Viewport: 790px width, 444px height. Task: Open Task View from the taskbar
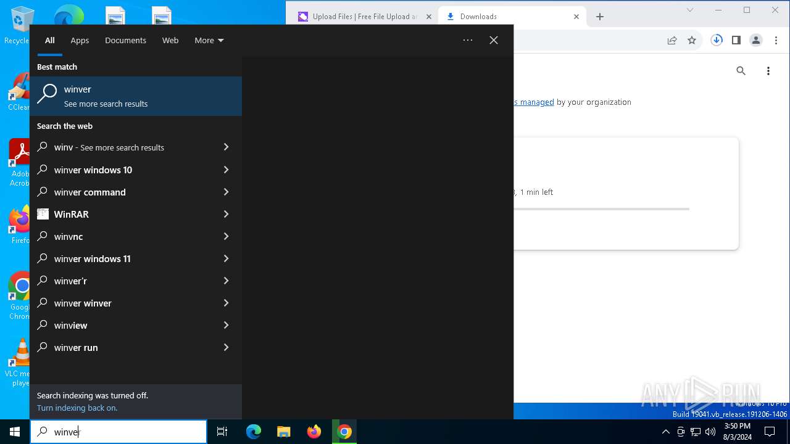(222, 432)
